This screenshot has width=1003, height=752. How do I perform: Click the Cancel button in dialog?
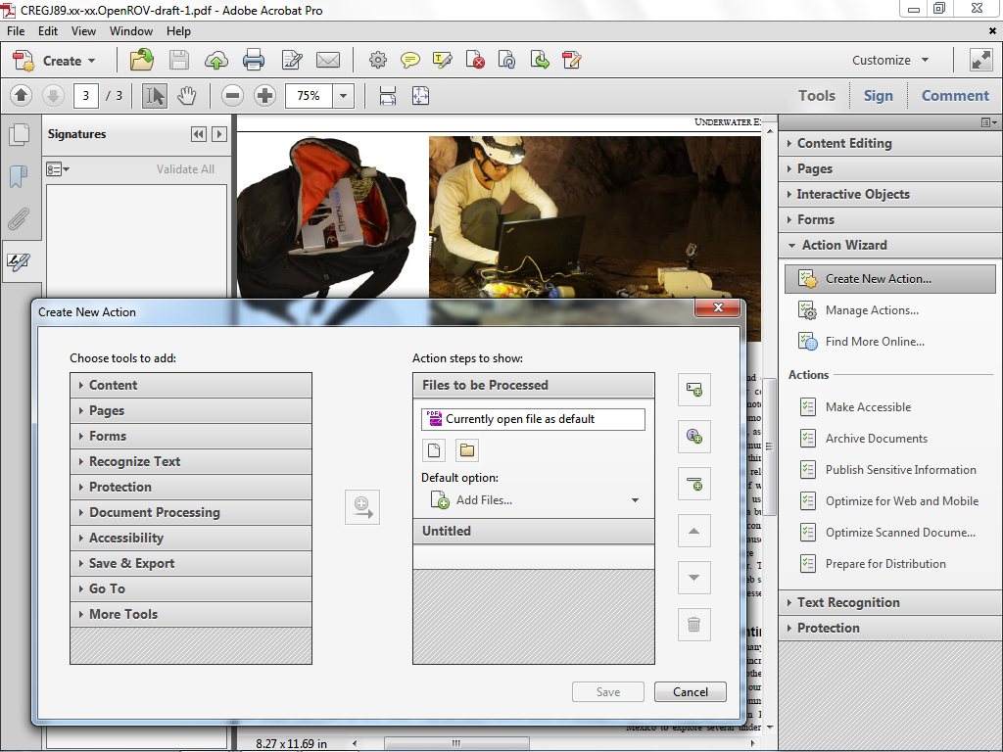tap(691, 692)
